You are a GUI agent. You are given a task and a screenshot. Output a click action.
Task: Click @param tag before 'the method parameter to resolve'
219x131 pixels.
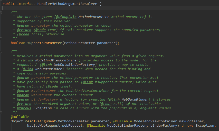click(x=23, y=78)
